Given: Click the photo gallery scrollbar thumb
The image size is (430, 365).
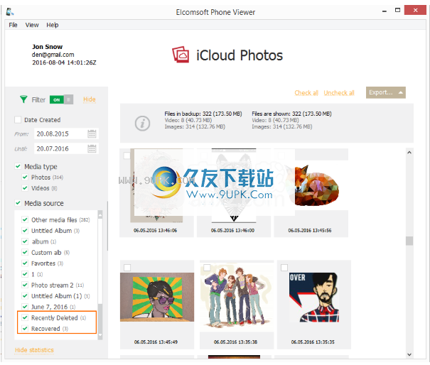Looking at the screenshot, I should pos(409,241).
